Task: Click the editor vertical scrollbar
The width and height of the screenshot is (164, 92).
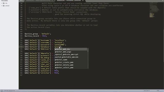Action: click(x=163, y=46)
